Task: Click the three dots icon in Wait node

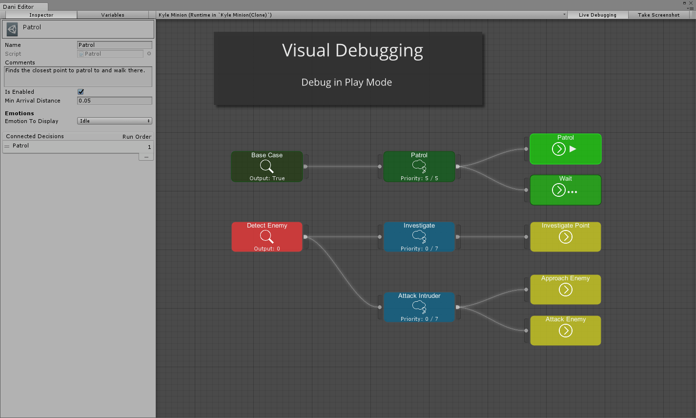Action: tap(573, 192)
